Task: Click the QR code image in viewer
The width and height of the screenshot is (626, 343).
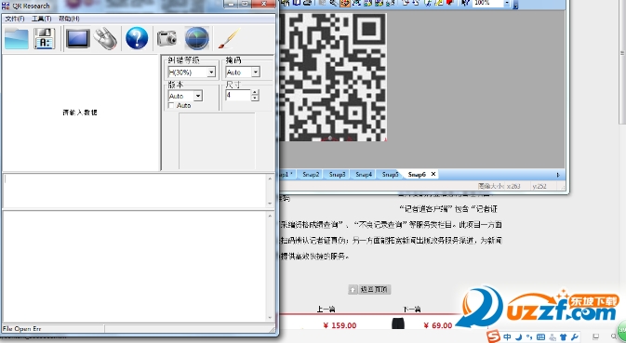Action: click(x=333, y=77)
